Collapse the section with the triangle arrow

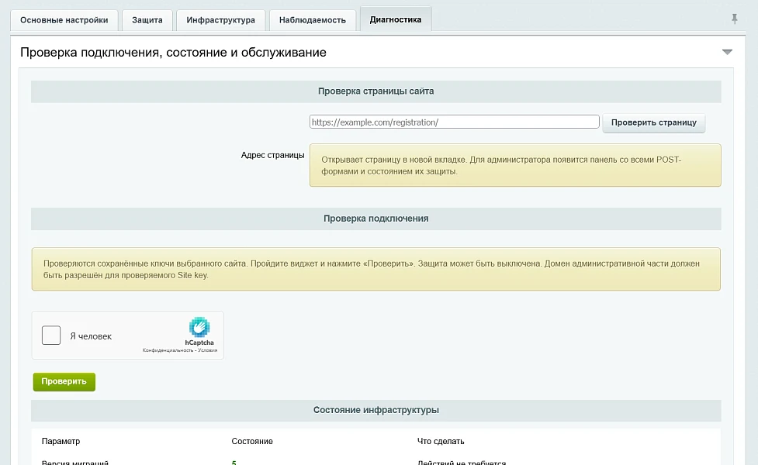point(727,52)
